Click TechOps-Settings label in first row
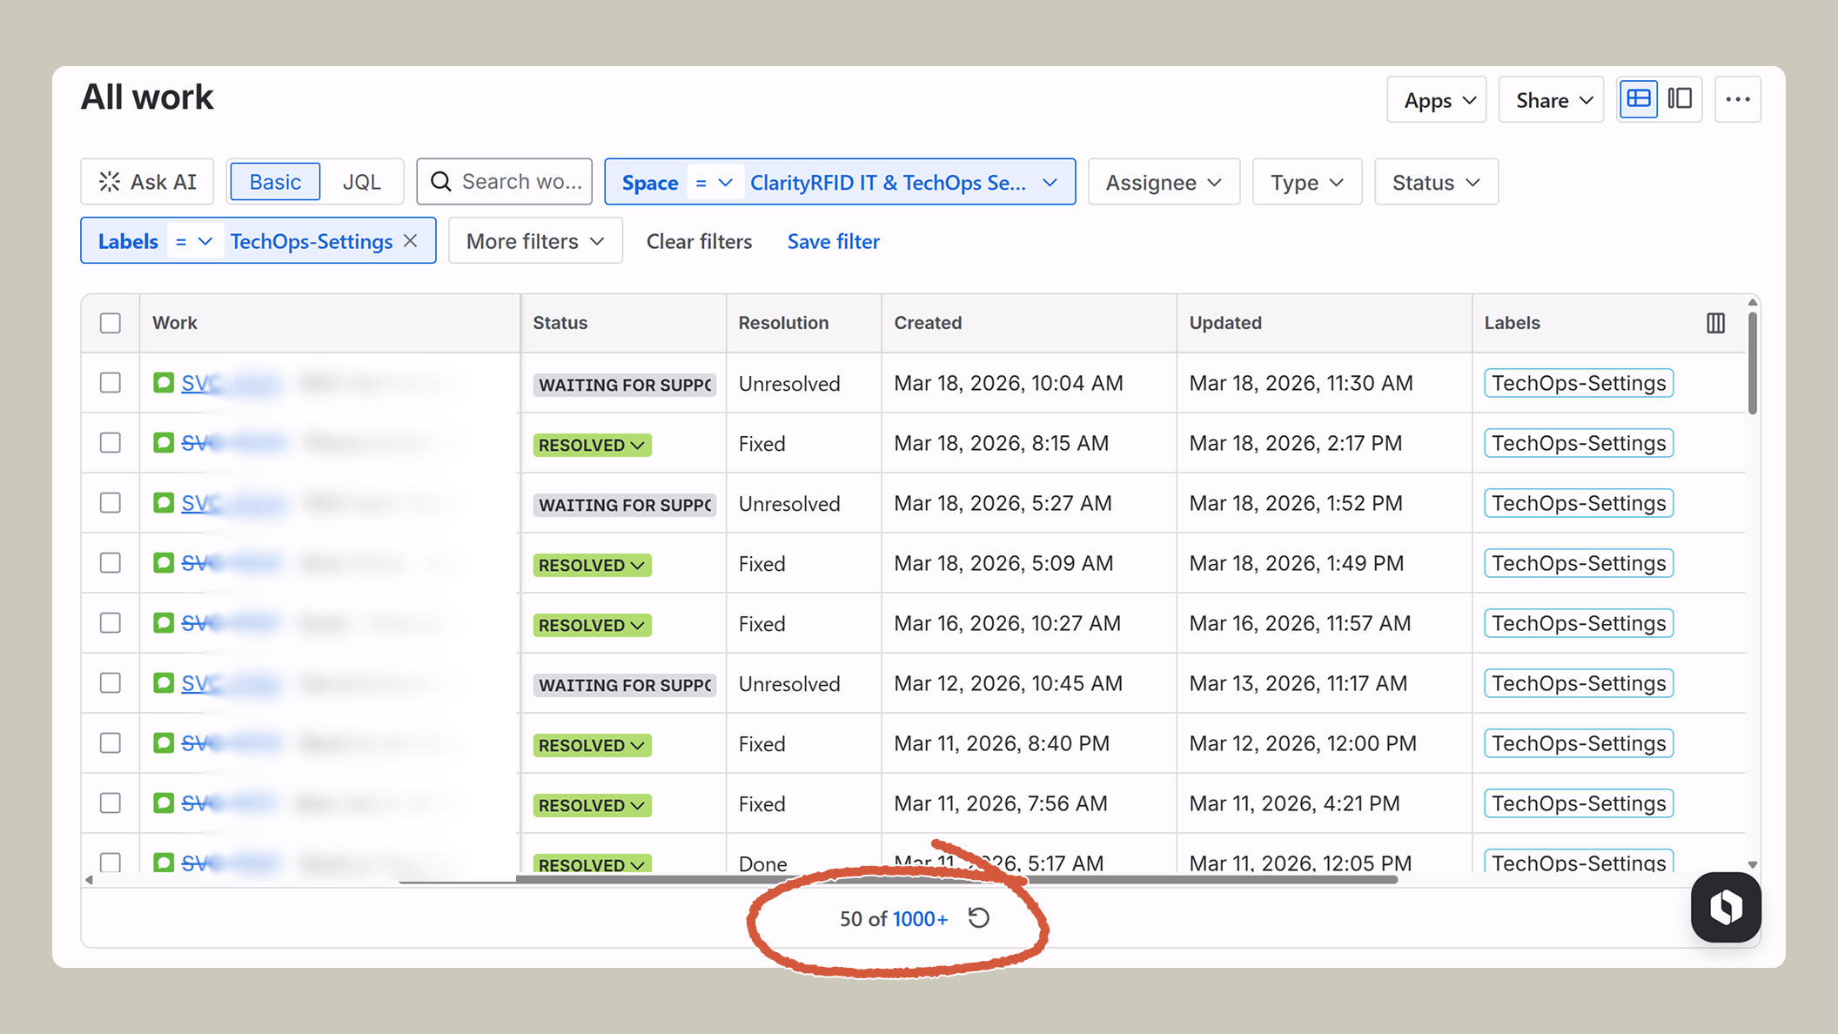1838x1034 pixels. pyautogui.click(x=1579, y=383)
